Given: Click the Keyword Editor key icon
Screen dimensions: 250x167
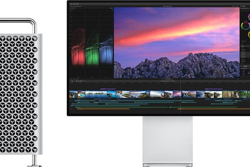Looking at the screenshot, I should coord(74,4).
